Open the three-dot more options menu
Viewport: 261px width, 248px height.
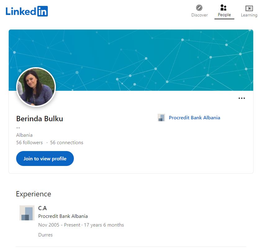click(241, 98)
